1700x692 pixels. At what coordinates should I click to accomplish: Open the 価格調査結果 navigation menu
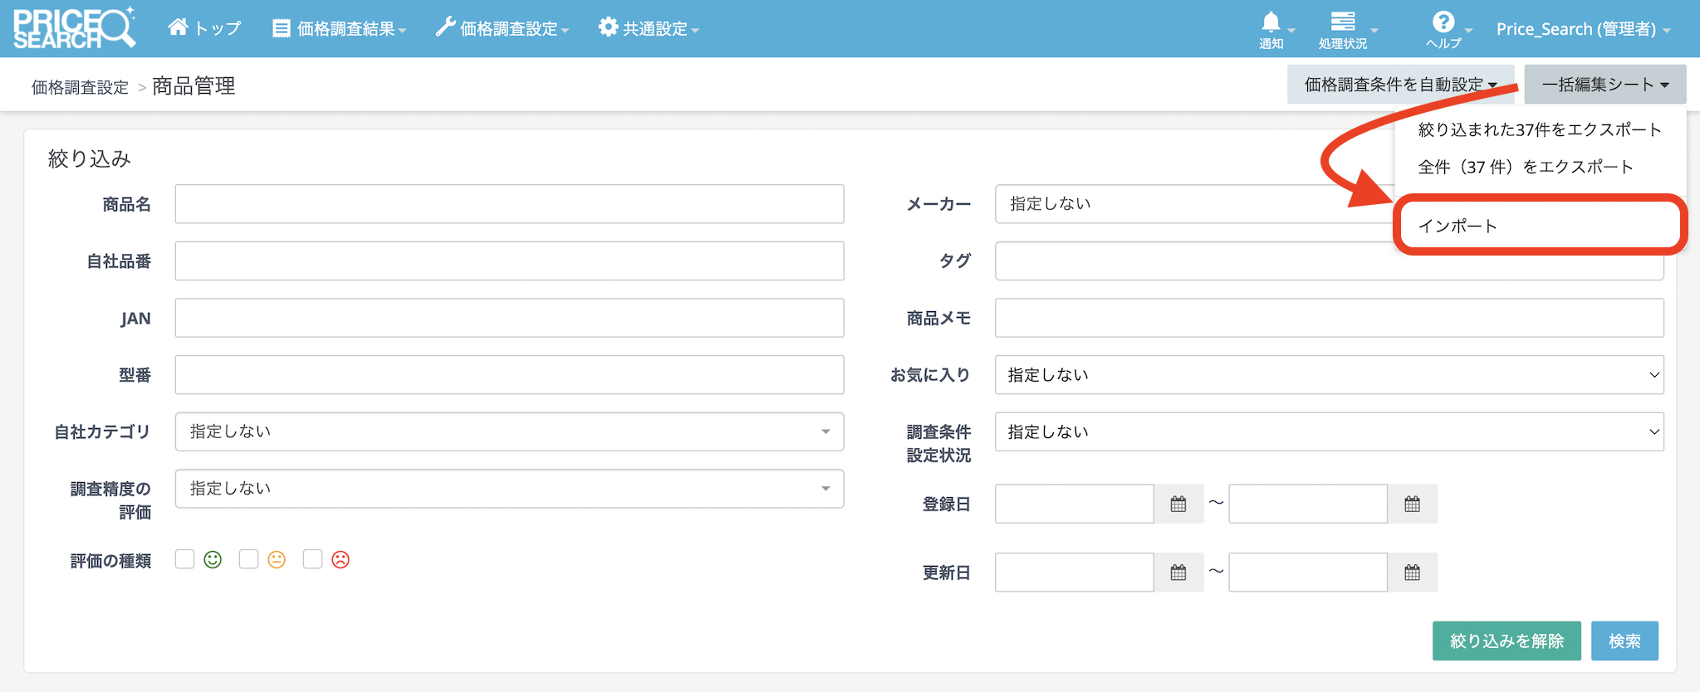point(340,29)
